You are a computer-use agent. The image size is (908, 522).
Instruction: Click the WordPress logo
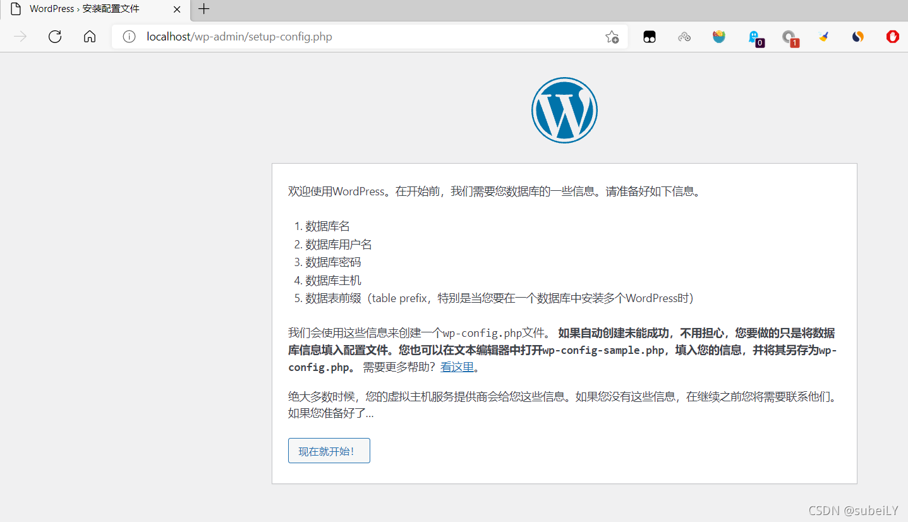pyautogui.click(x=564, y=110)
